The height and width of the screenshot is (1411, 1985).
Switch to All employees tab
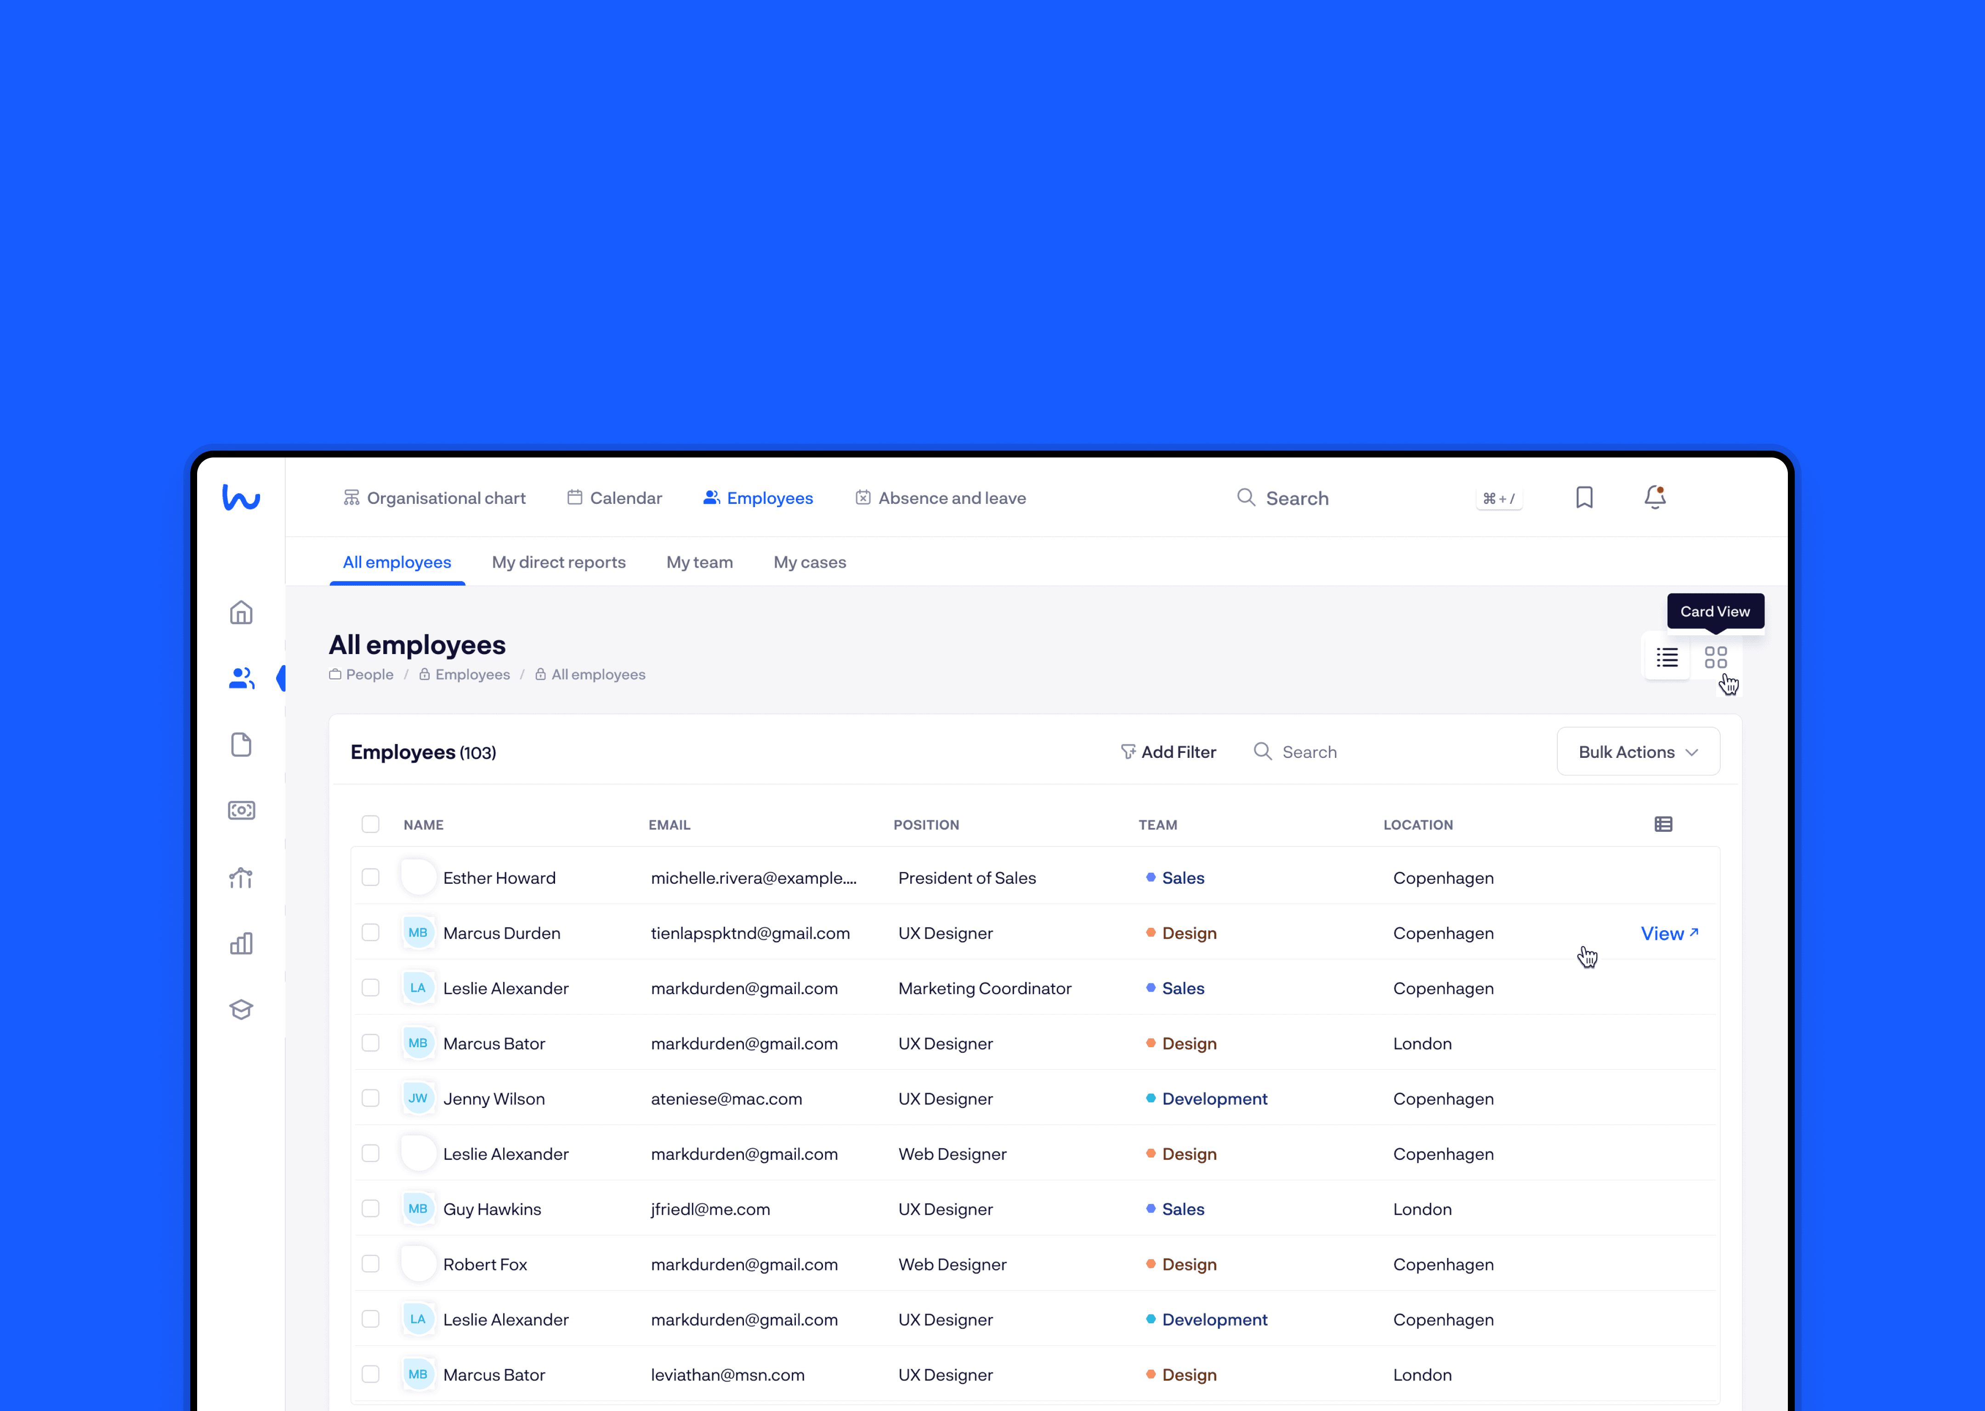(397, 562)
